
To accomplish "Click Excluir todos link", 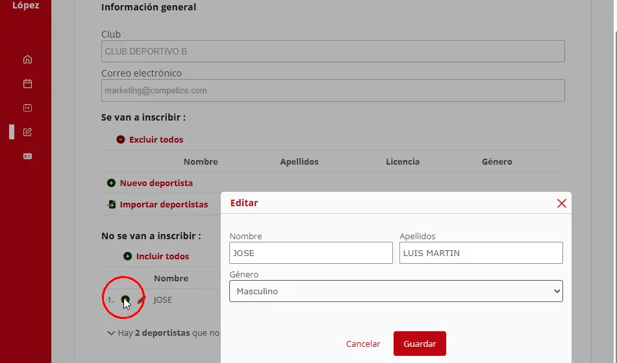I will point(157,139).
